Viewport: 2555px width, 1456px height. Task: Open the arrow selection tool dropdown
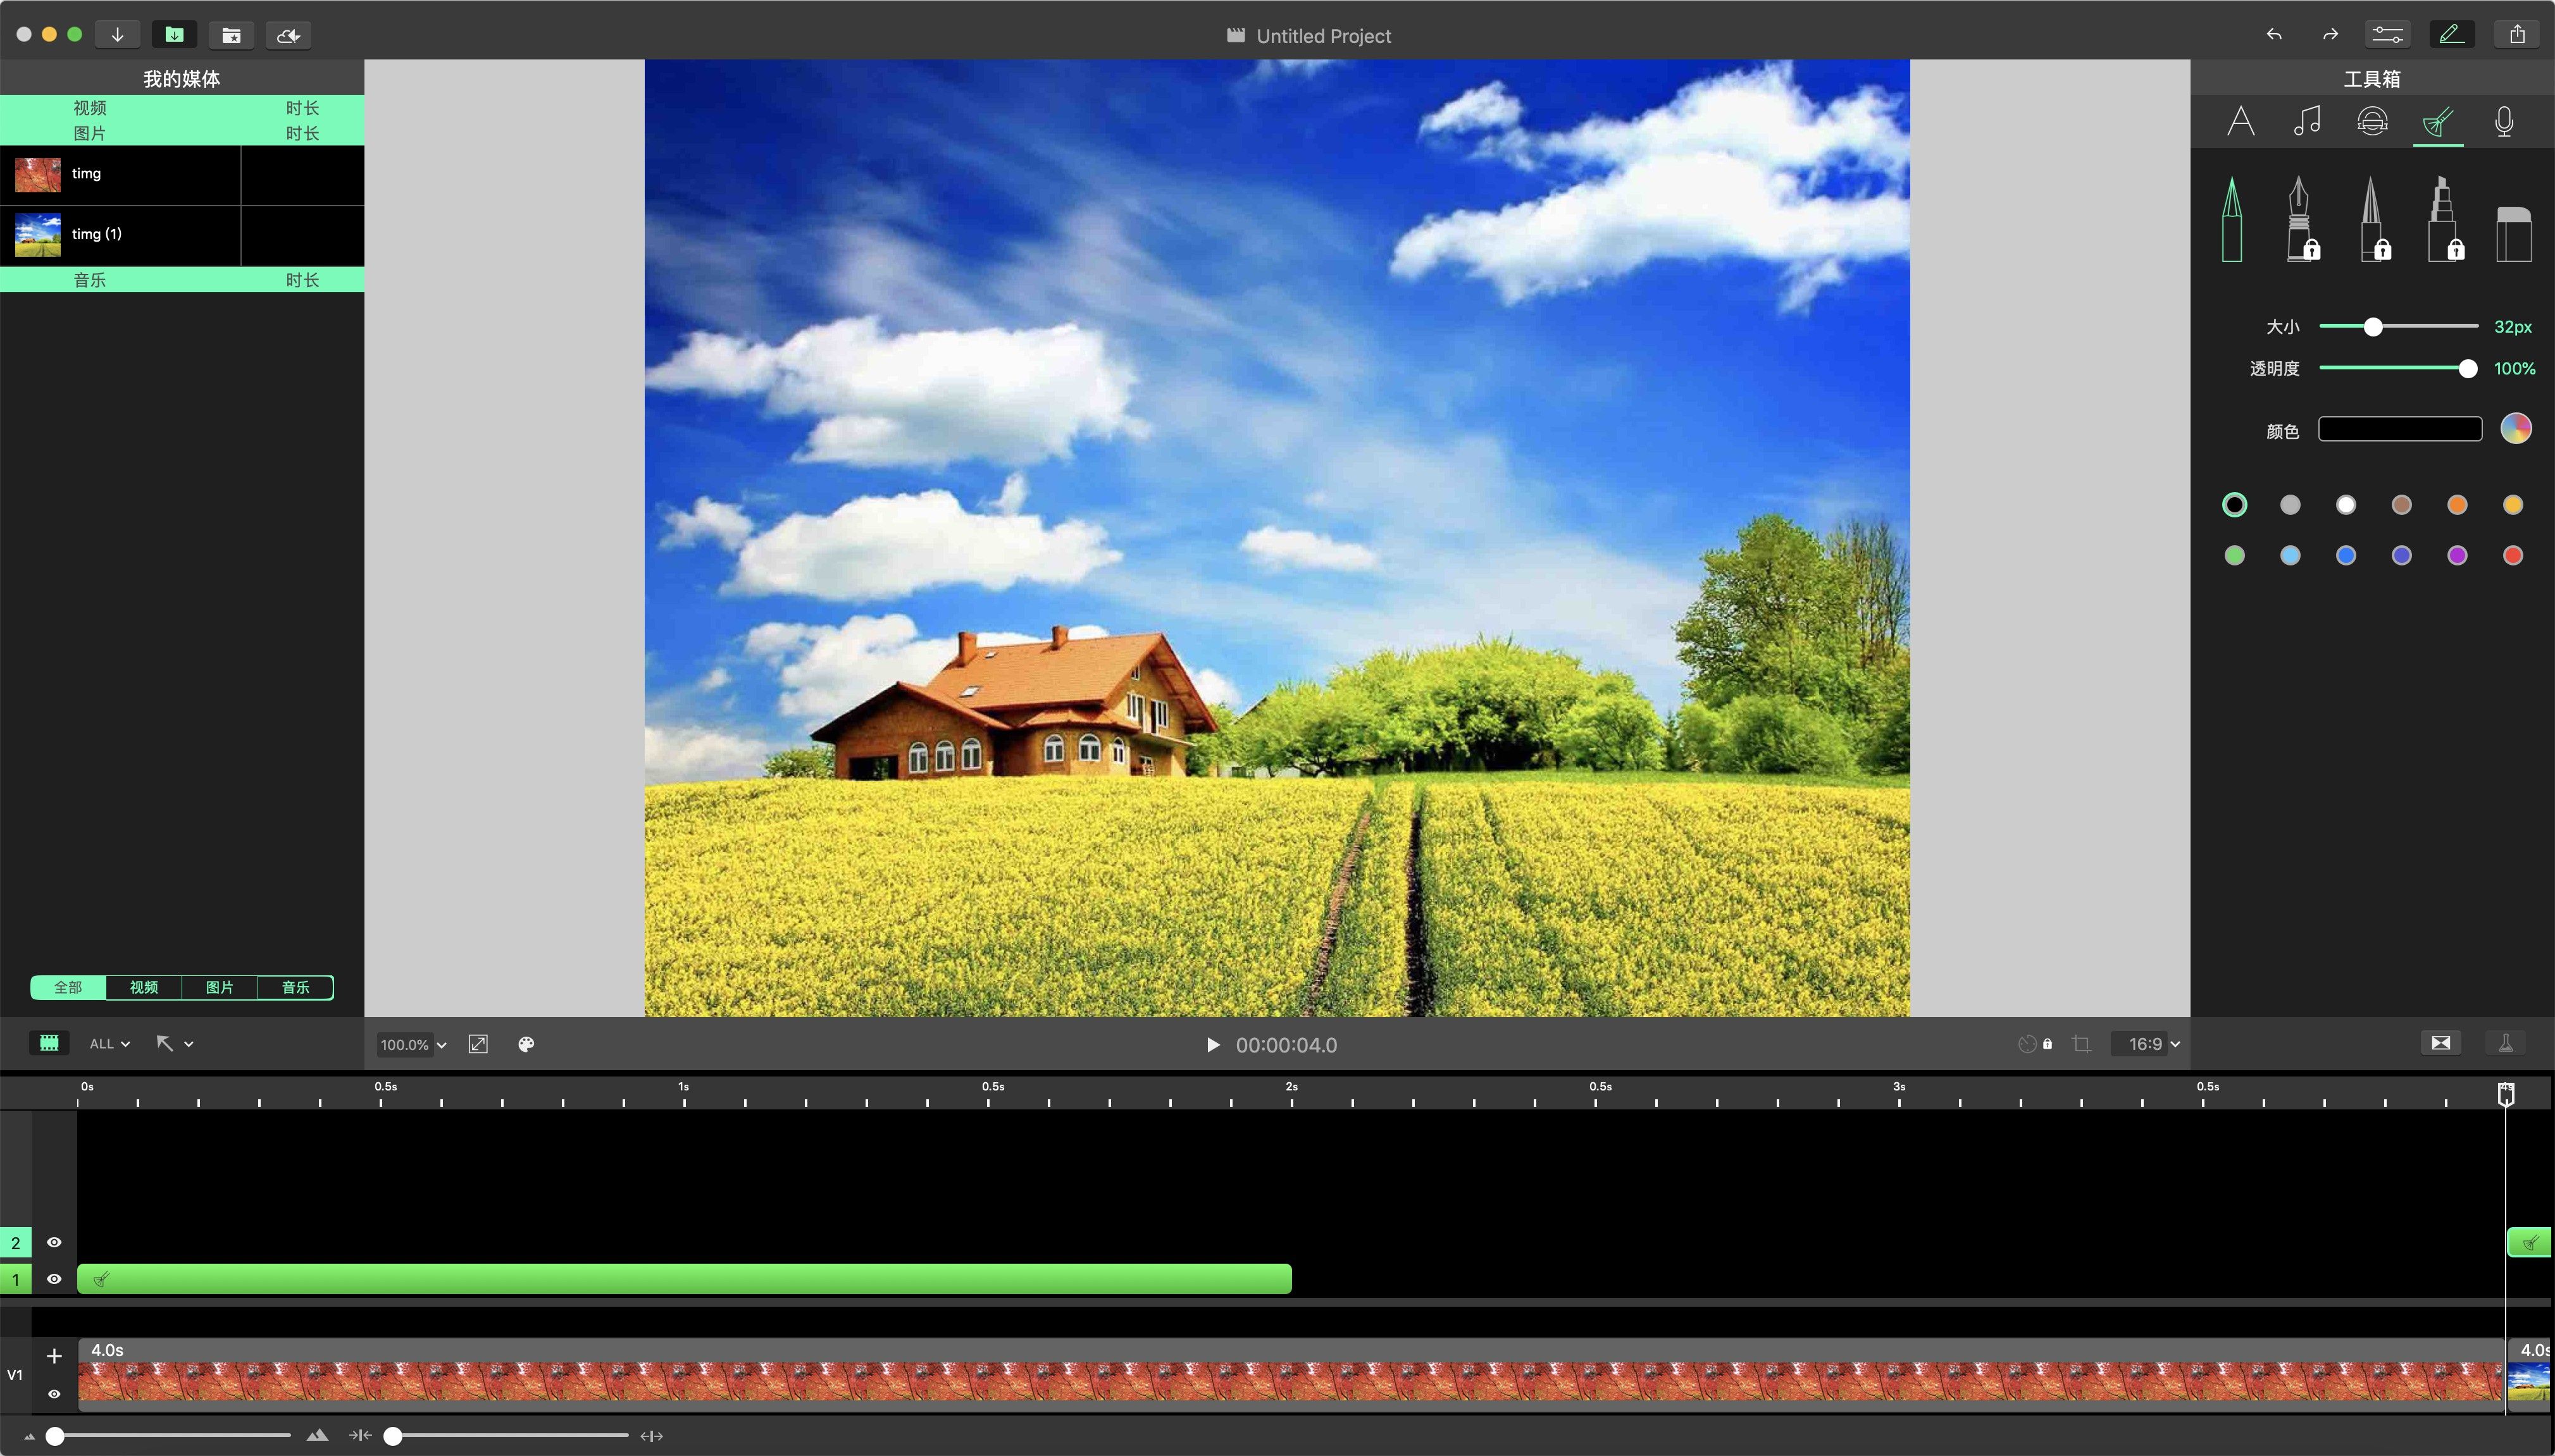point(174,1044)
